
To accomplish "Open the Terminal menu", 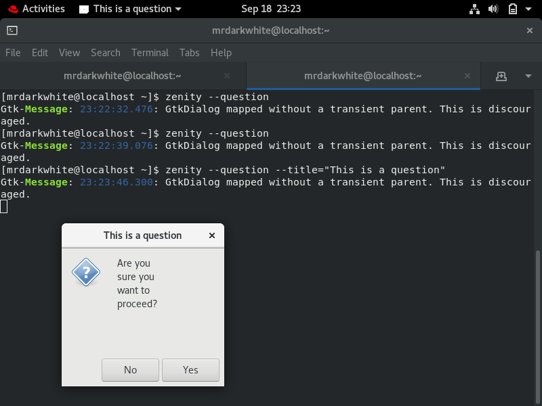I will click(x=150, y=53).
